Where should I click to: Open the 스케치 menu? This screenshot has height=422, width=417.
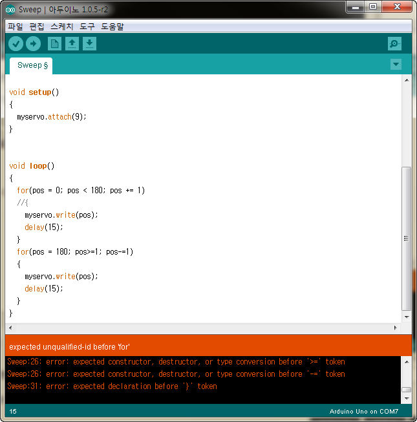(x=62, y=26)
